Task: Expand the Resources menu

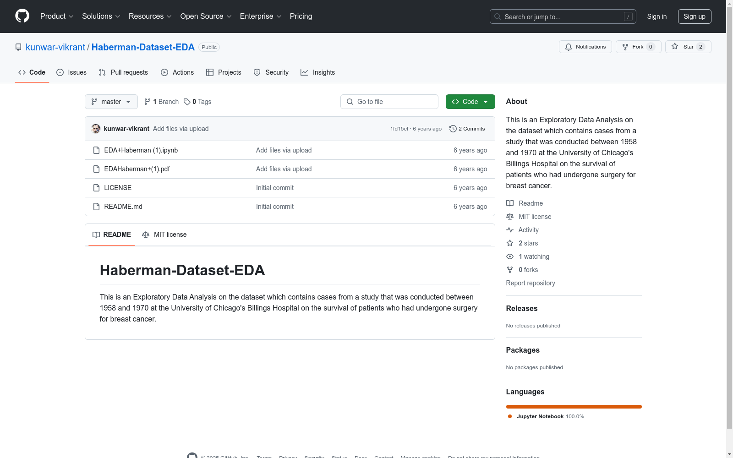Action: coord(150,16)
